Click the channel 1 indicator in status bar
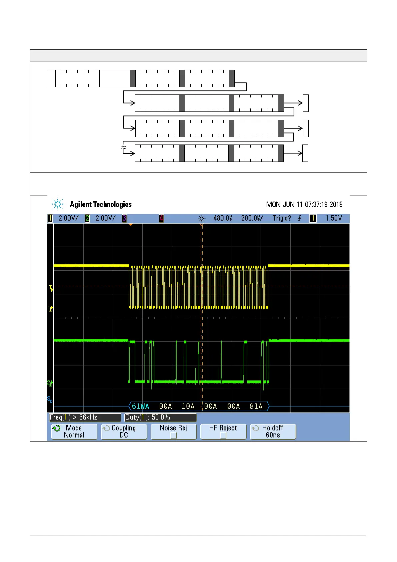The image size is (397, 562). pos(50,219)
